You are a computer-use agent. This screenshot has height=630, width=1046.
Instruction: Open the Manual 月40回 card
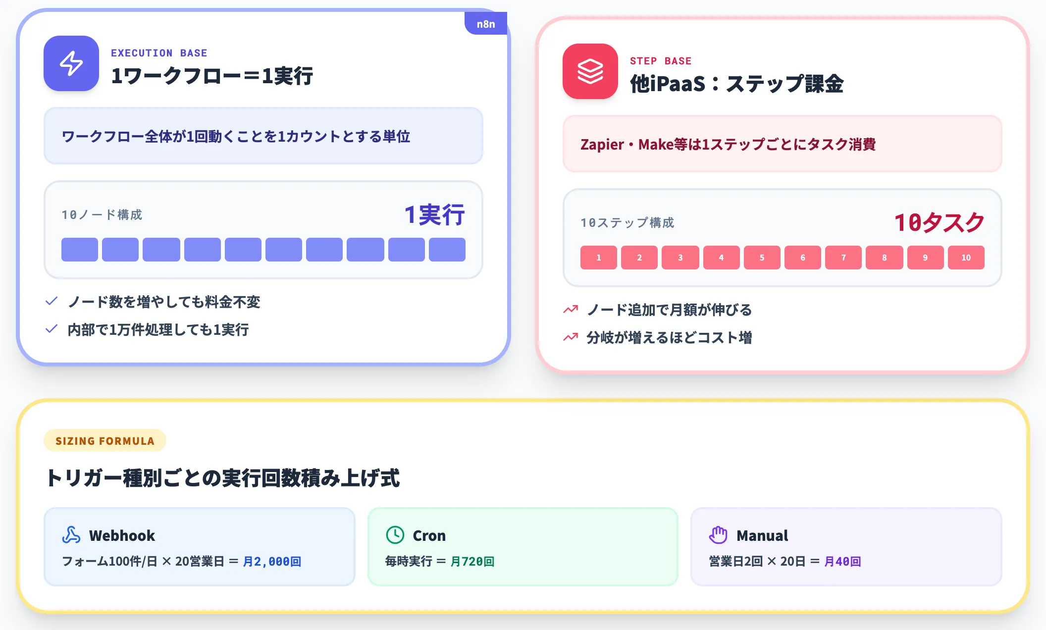point(846,547)
